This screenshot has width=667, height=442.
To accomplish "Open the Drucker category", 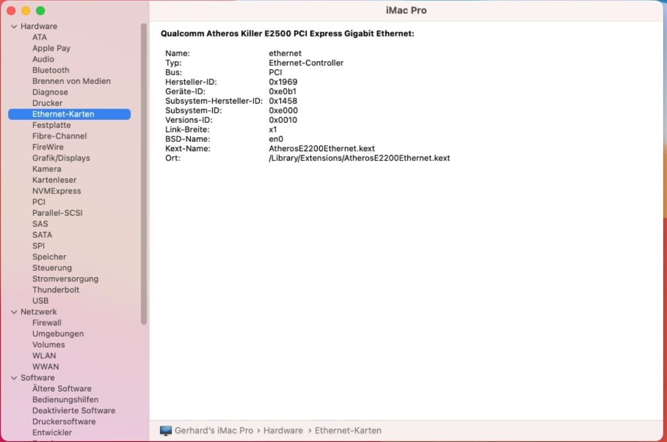I will pyautogui.click(x=48, y=103).
